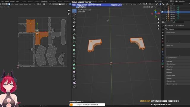
Task: Open the Material properties tab icon
Action: [163, 67]
